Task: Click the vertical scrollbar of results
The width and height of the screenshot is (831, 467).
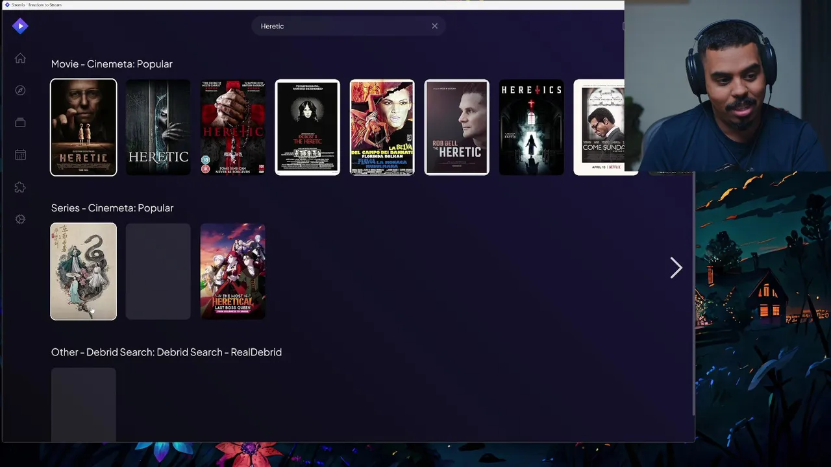Action: [693, 292]
